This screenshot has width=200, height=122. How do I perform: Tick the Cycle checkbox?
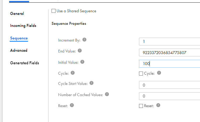point(141,73)
